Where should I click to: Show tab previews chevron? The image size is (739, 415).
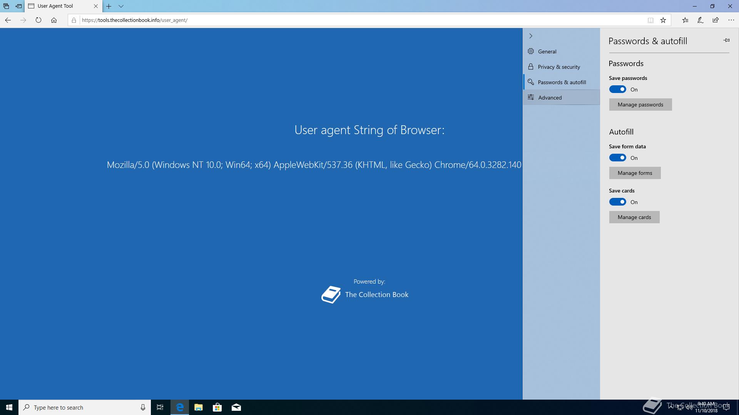(121, 6)
